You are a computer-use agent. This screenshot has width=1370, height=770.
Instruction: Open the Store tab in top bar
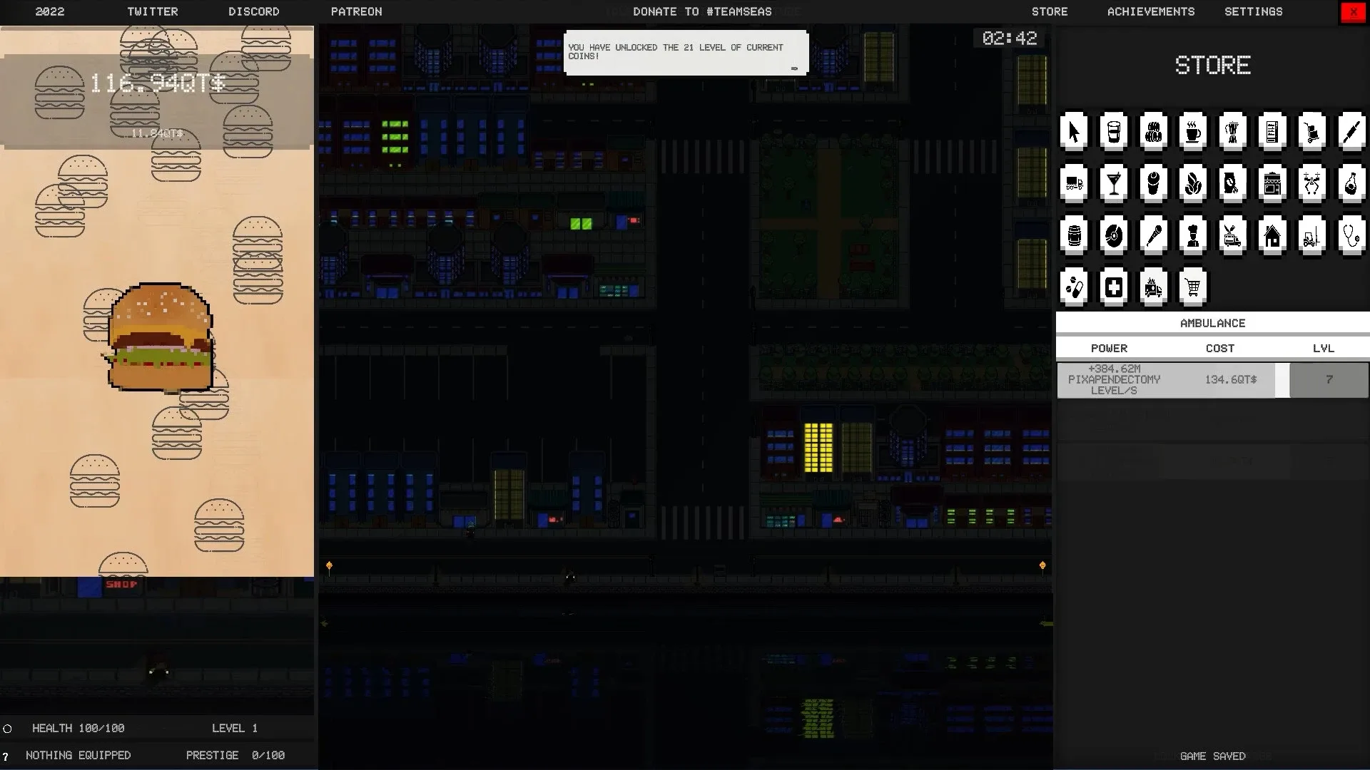[x=1049, y=11]
